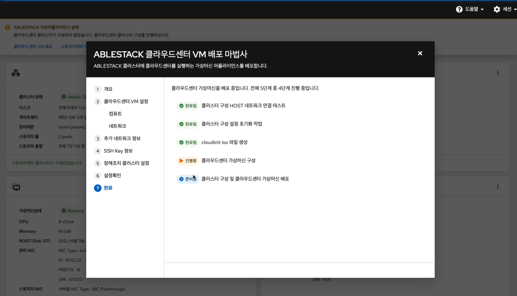Click the 스토리지센터 클러스터가 구성되었습니다 message
517x296 pixels.
click(47, 163)
